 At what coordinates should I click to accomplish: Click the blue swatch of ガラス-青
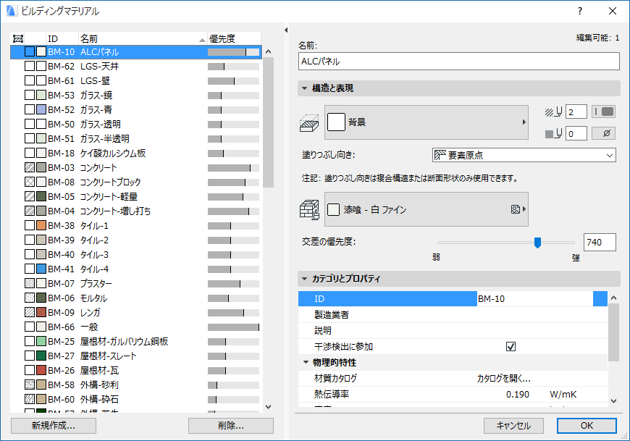coord(41,109)
